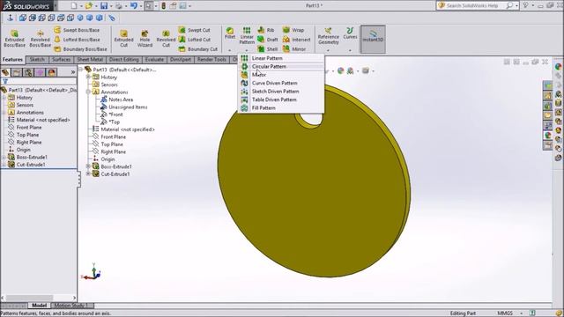Image resolution: width=564 pixels, height=317 pixels.
Task: Choose Table Driven Pattern
Action: pos(281,100)
